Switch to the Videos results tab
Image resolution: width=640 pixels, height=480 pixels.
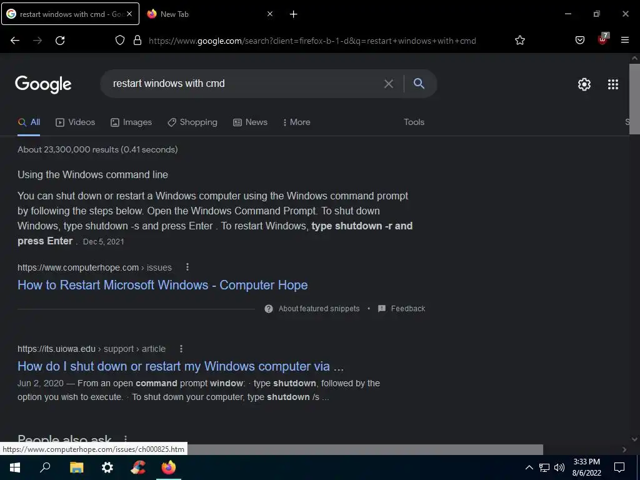click(76, 122)
